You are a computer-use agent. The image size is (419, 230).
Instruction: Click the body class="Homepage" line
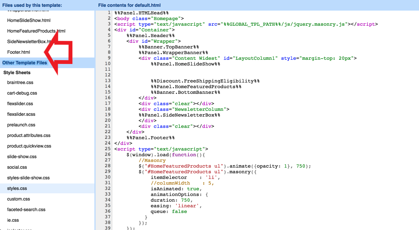coord(149,19)
